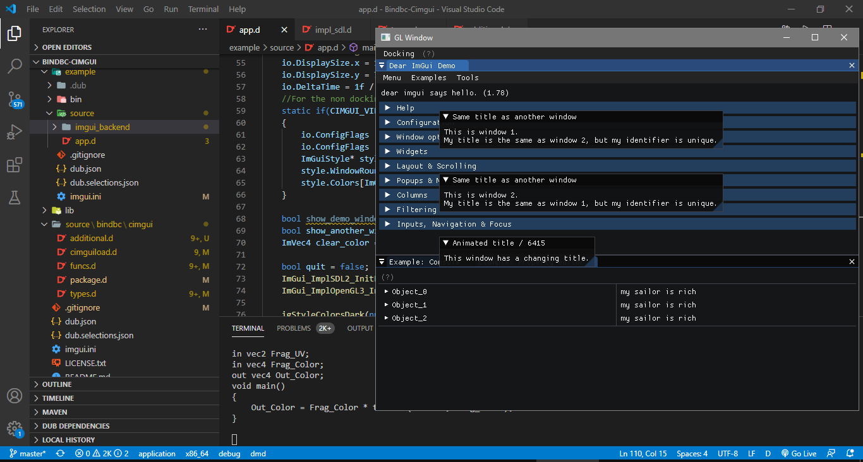Open the Terminal menu
Screen dimensions: 863x462
coord(203,9)
